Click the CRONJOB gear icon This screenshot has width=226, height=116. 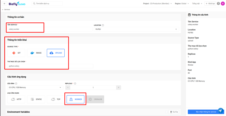[x=90, y=99]
